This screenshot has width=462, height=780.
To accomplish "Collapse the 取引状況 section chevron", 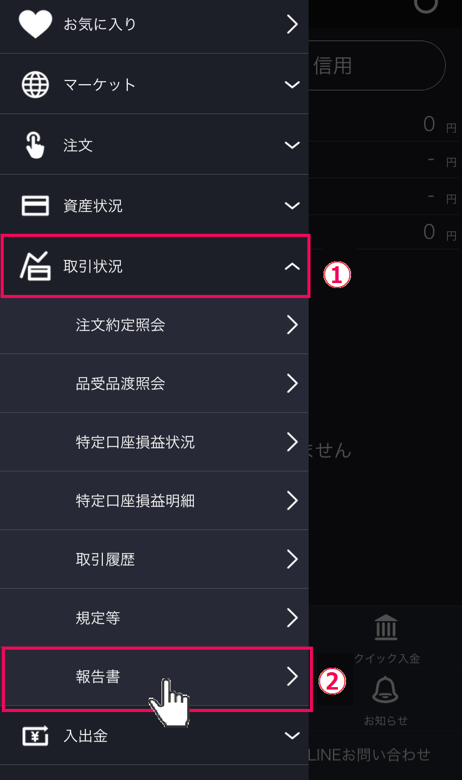I will (x=292, y=266).
